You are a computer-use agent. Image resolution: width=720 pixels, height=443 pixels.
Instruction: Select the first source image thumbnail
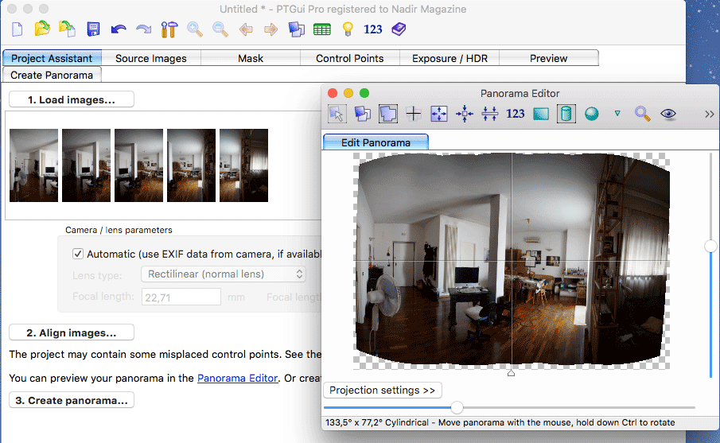point(34,165)
